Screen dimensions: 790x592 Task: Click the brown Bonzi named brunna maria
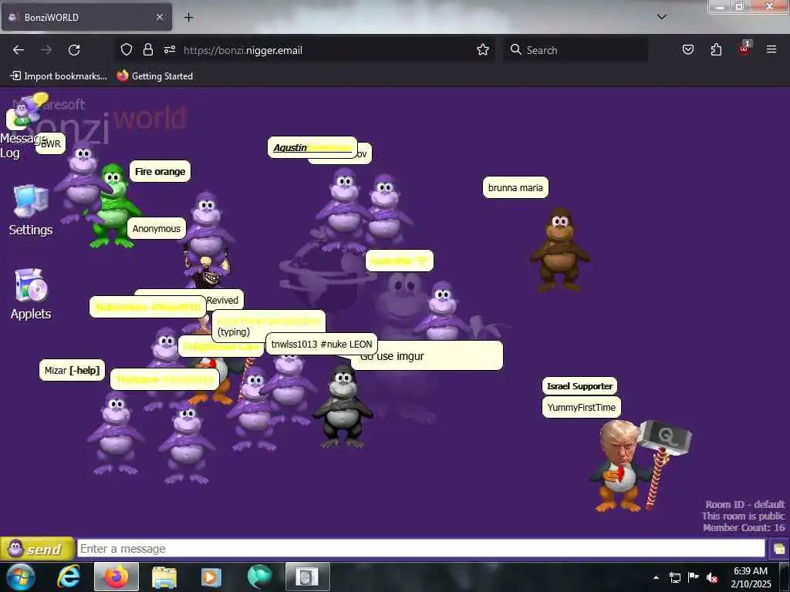pos(559,251)
